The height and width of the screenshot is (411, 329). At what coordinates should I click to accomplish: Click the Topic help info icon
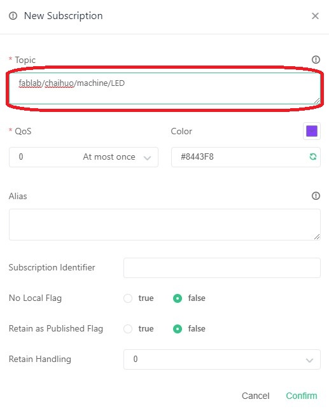coord(316,60)
